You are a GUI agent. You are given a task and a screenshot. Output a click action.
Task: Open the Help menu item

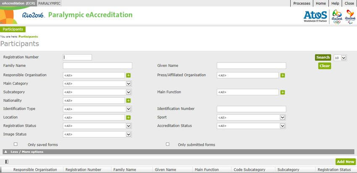[x=335, y=3]
